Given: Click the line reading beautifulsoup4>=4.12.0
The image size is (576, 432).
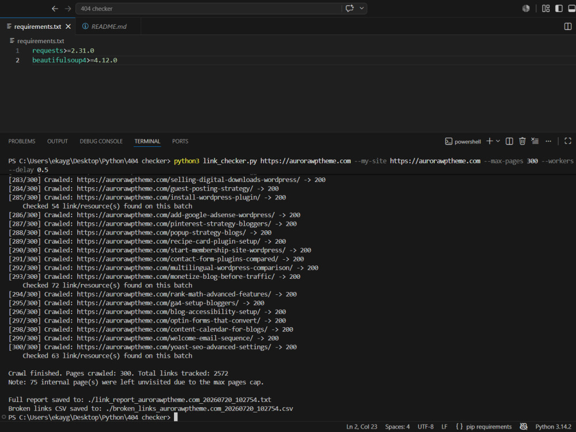Looking at the screenshot, I should click(x=74, y=60).
